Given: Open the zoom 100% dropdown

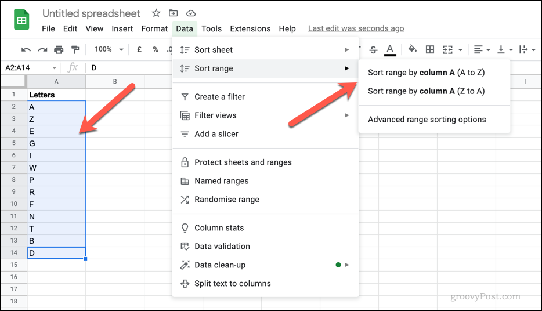Looking at the screenshot, I should click(109, 50).
